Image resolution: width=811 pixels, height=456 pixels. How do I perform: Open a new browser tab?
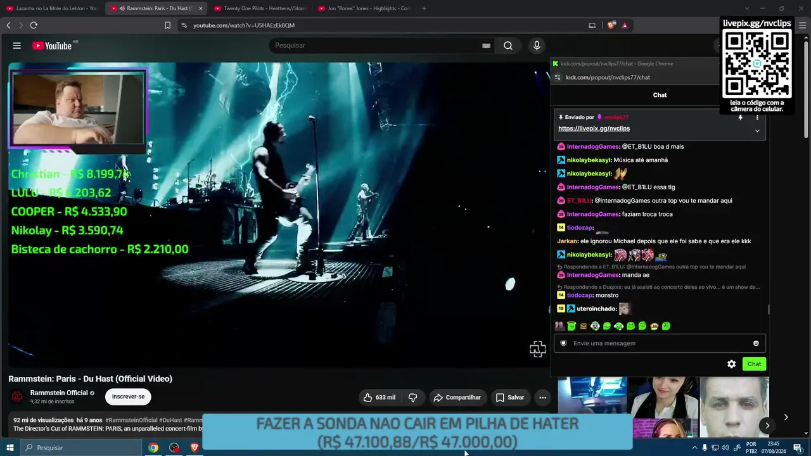coord(424,8)
